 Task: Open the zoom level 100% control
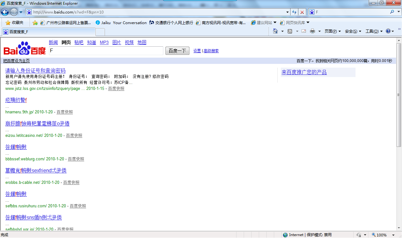pyautogui.click(x=379, y=235)
